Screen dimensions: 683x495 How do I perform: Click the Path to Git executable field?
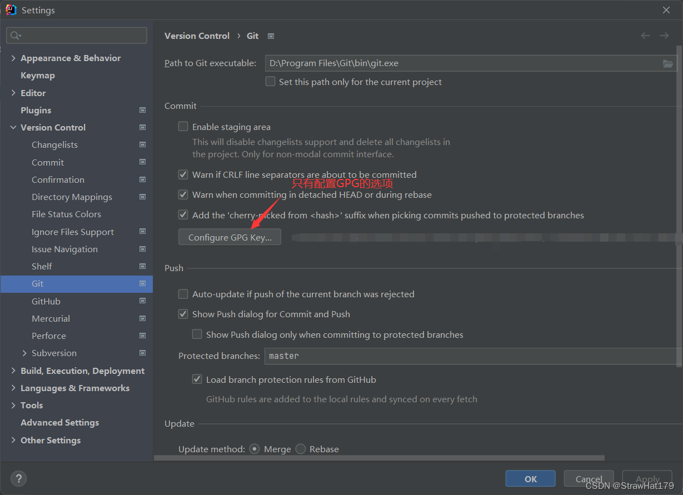[471, 63]
